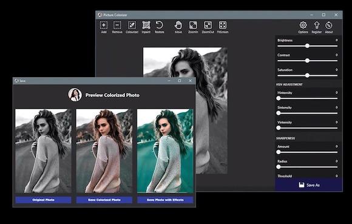Maximize the Save dialog window
The image size is (352, 224).
point(180,81)
